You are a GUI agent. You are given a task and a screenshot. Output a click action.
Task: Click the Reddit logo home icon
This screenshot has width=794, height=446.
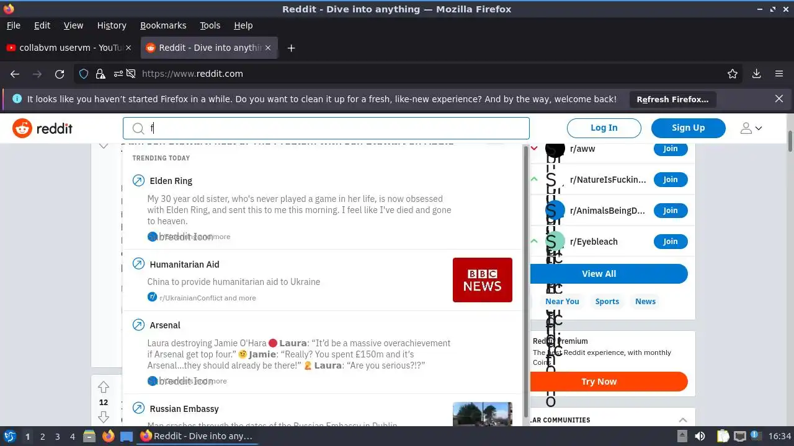click(x=22, y=128)
